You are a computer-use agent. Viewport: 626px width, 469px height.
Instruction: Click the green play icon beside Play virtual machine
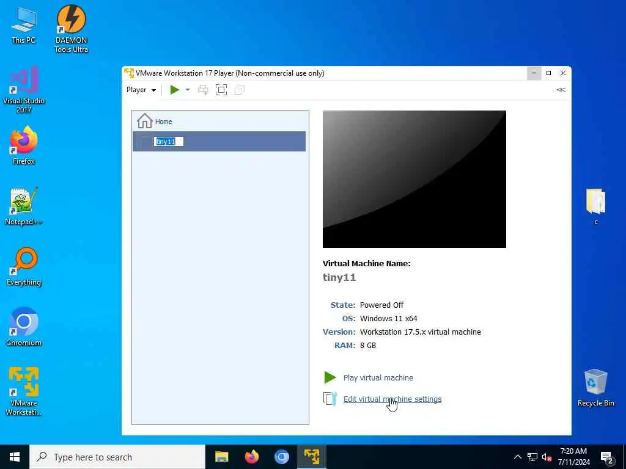pyautogui.click(x=330, y=377)
